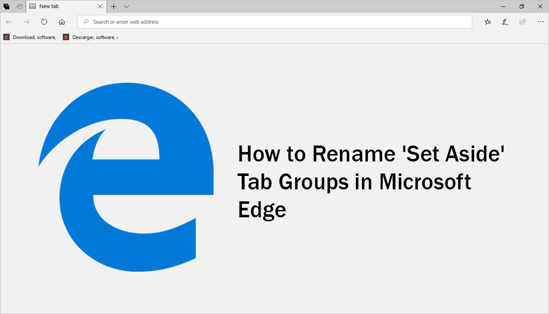The image size is (549, 314).
Task: Show tab previews chevron
Action: coord(126,6)
